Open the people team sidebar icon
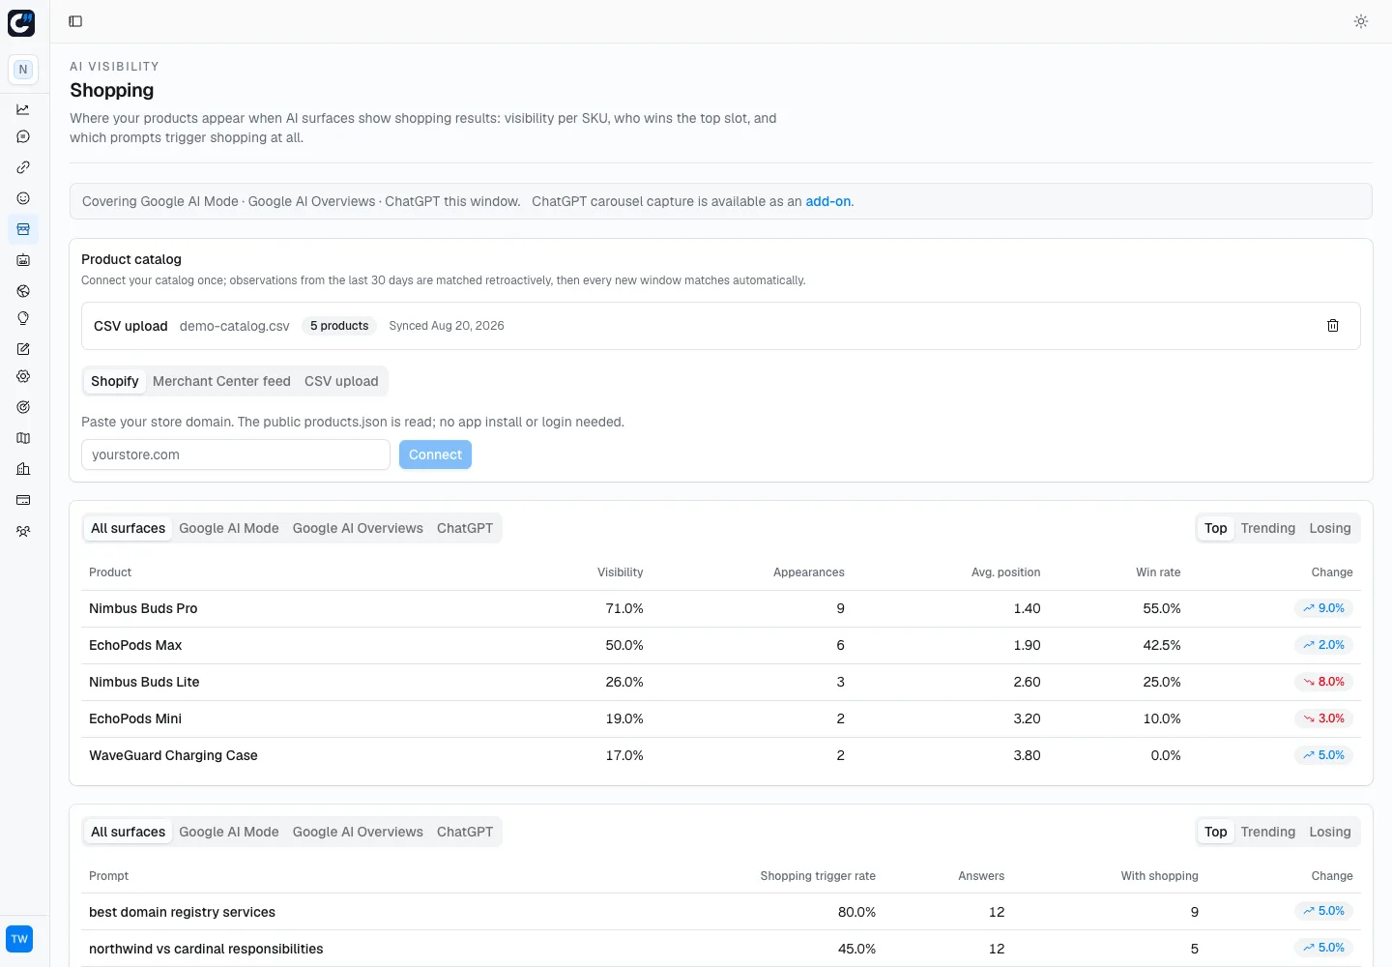This screenshot has height=967, width=1392. click(x=23, y=531)
